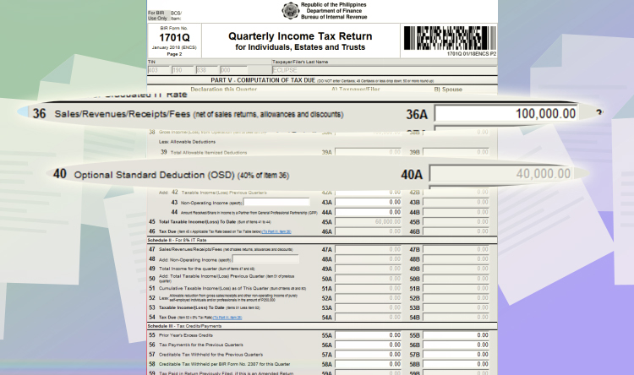Screen dimensions: 634x375
Task: Click the Bureau of Internal Revenue seal
Action: (290, 10)
